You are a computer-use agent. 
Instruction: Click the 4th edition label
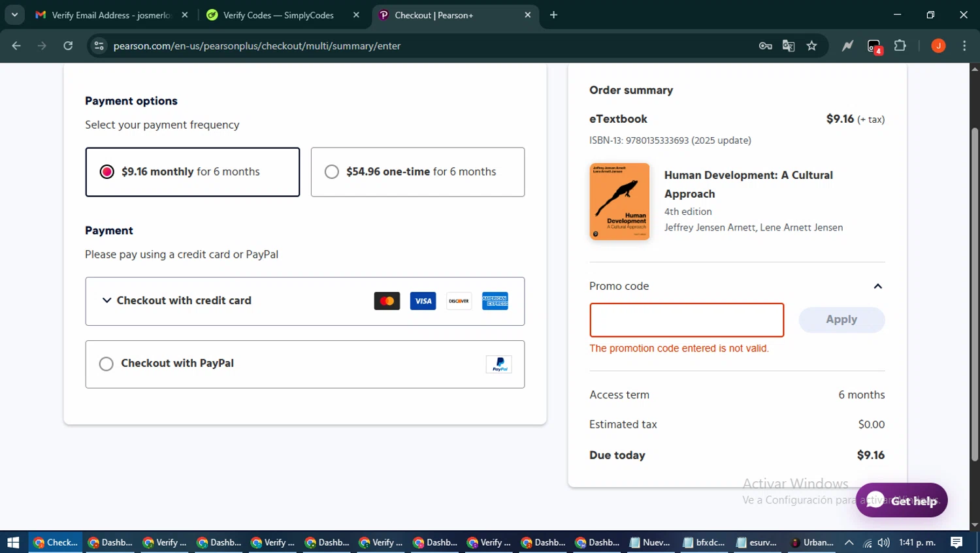[x=688, y=212]
